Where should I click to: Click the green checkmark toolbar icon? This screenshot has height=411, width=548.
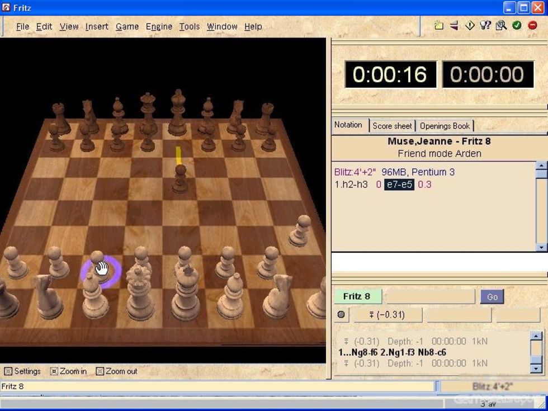(517, 25)
